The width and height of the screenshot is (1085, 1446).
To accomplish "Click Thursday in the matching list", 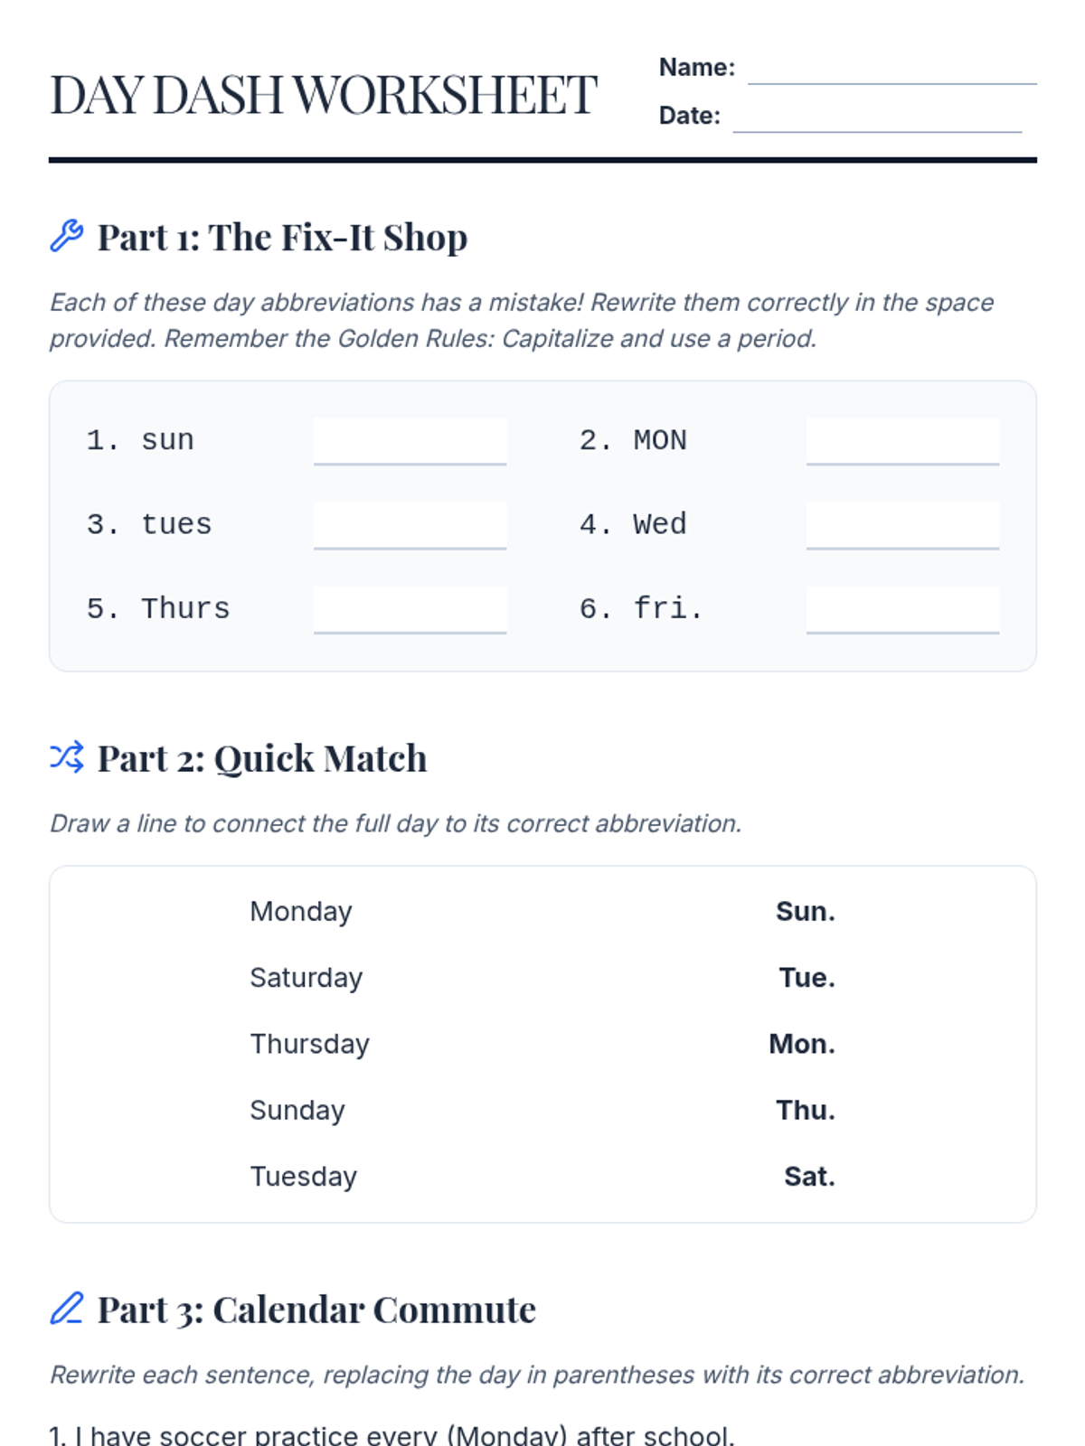I will click(309, 1044).
